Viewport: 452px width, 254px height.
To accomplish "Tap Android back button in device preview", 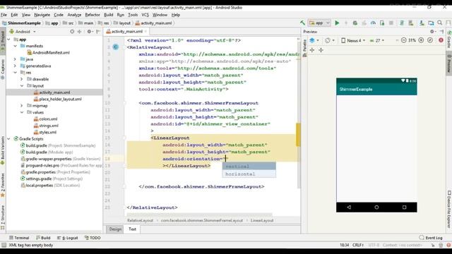I will click(x=349, y=207).
